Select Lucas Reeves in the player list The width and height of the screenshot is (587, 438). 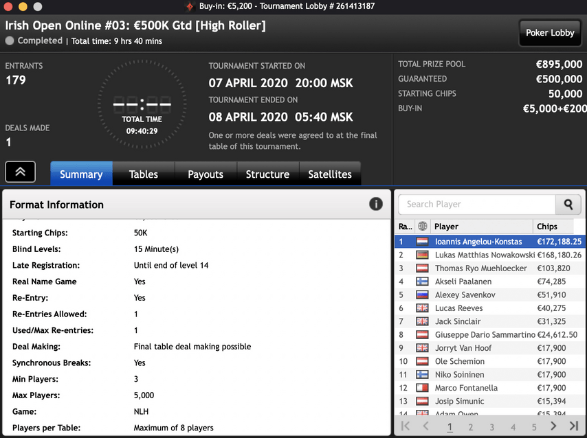489,308
